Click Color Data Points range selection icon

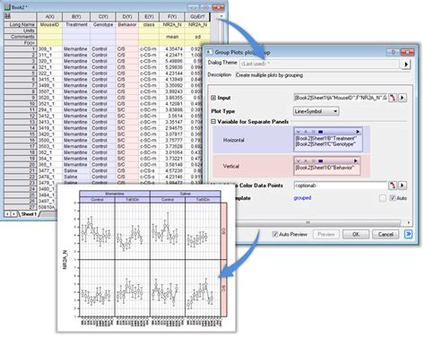(x=393, y=186)
